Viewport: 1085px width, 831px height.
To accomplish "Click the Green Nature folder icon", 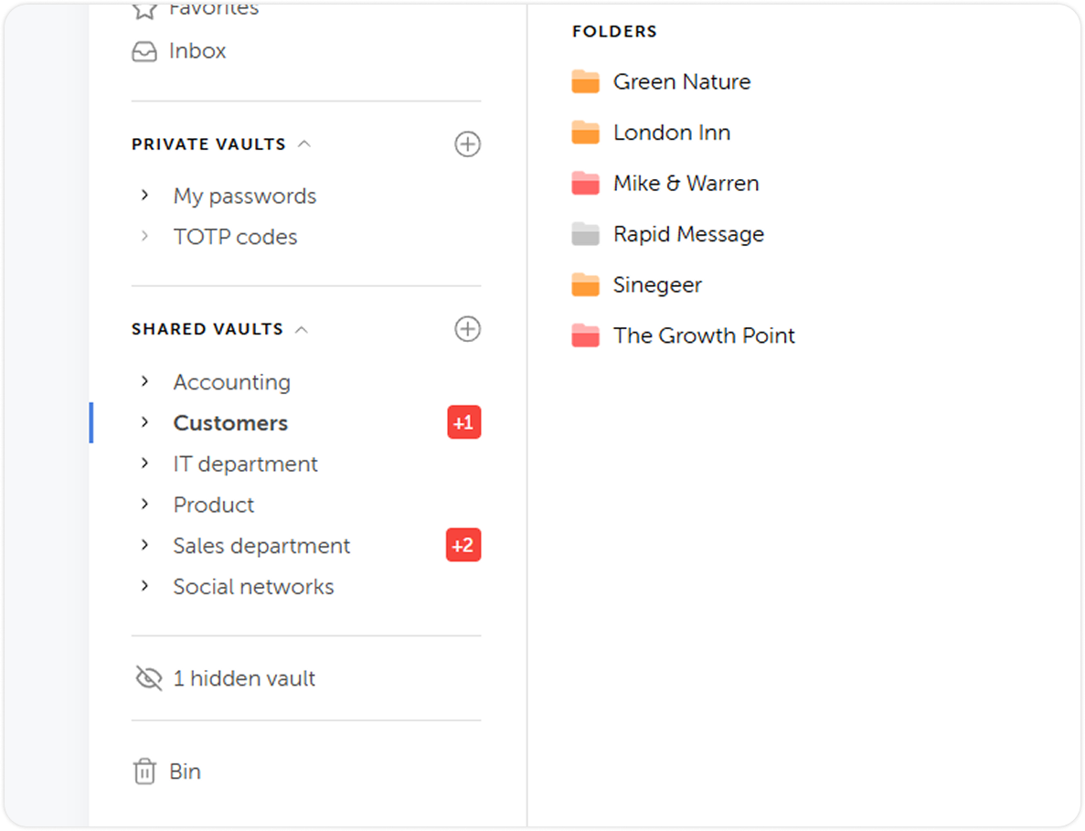I will (x=585, y=80).
